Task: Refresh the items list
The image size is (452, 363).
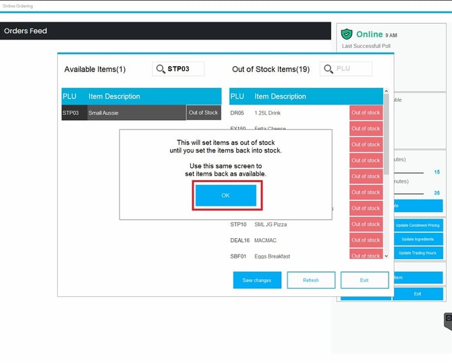Action: [x=311, y=280]
